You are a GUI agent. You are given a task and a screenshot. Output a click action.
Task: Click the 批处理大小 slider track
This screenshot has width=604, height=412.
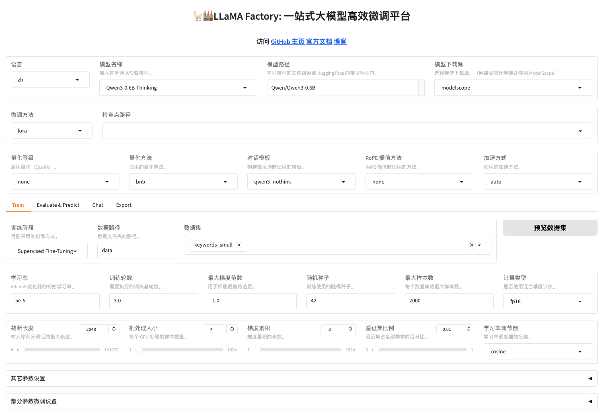click(179, 350)
